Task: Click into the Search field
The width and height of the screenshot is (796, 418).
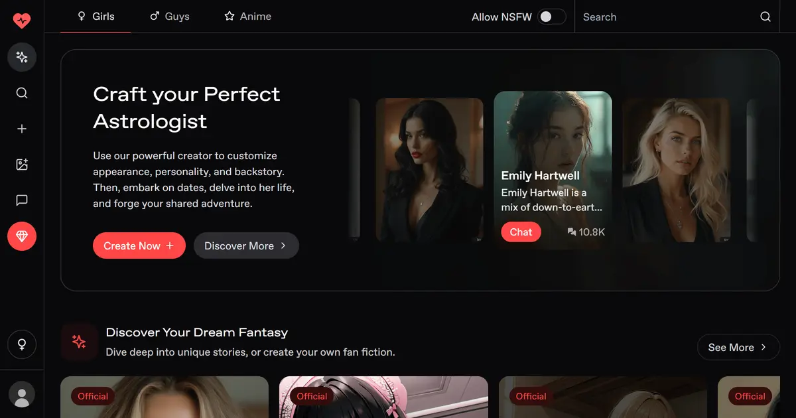Action: coord(667,17)
